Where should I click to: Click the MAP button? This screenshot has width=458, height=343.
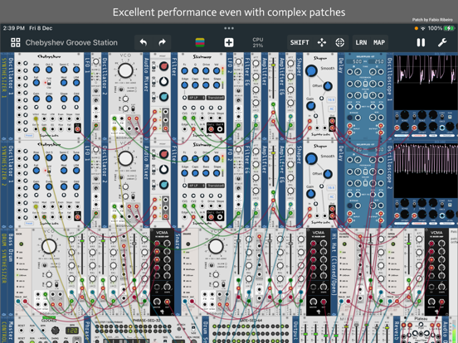379,42
